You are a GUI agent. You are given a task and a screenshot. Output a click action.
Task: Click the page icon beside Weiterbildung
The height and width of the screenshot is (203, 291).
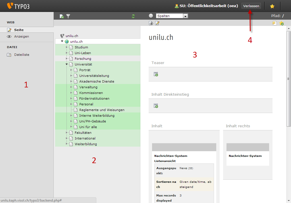tap(71, 144)
